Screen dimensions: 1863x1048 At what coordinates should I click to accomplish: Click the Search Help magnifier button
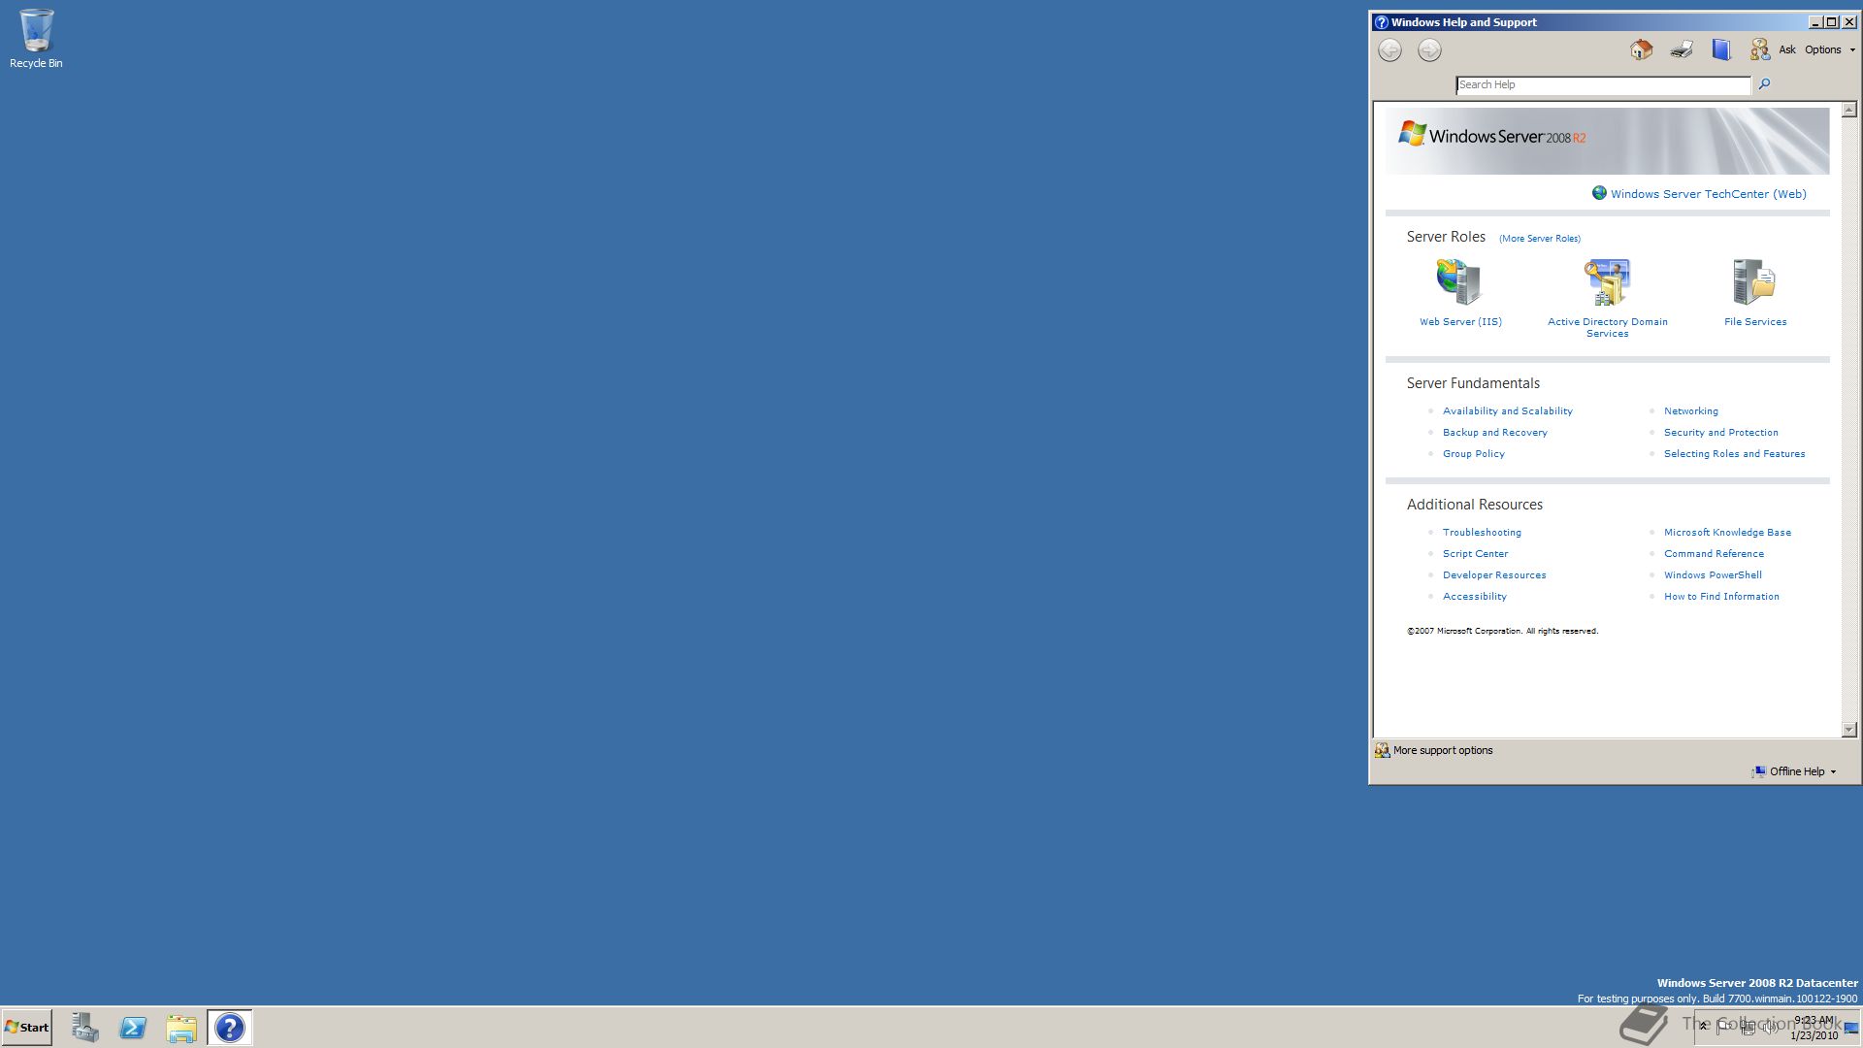pyautogui.click(x=1764, y=84)
